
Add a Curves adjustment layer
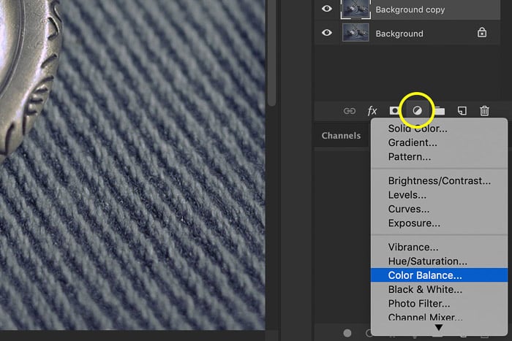click(409, 209)
